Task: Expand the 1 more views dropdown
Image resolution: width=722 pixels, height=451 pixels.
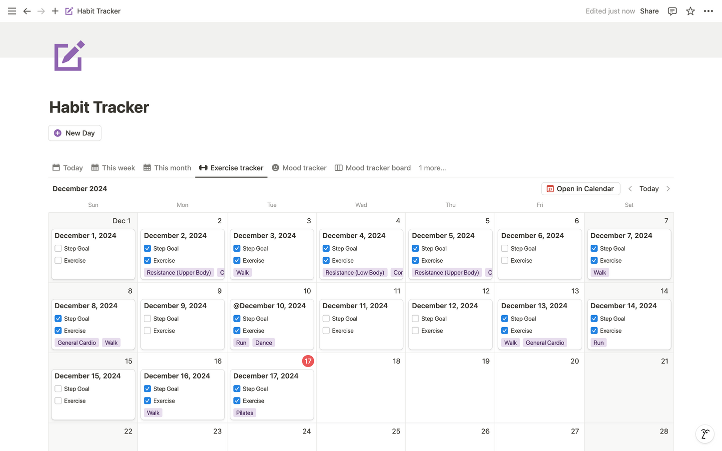Action: coord(432,168)
